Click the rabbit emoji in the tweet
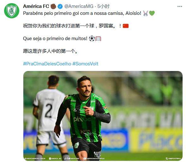The width and height of the screenshot is (186, 163). 146,13
